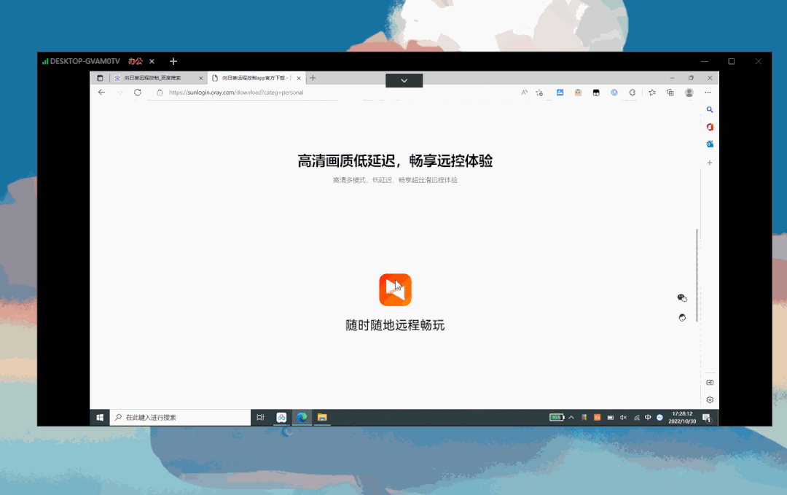Open Task View on the taskbar
Screen dimensions: 787x495
[260, 417]
